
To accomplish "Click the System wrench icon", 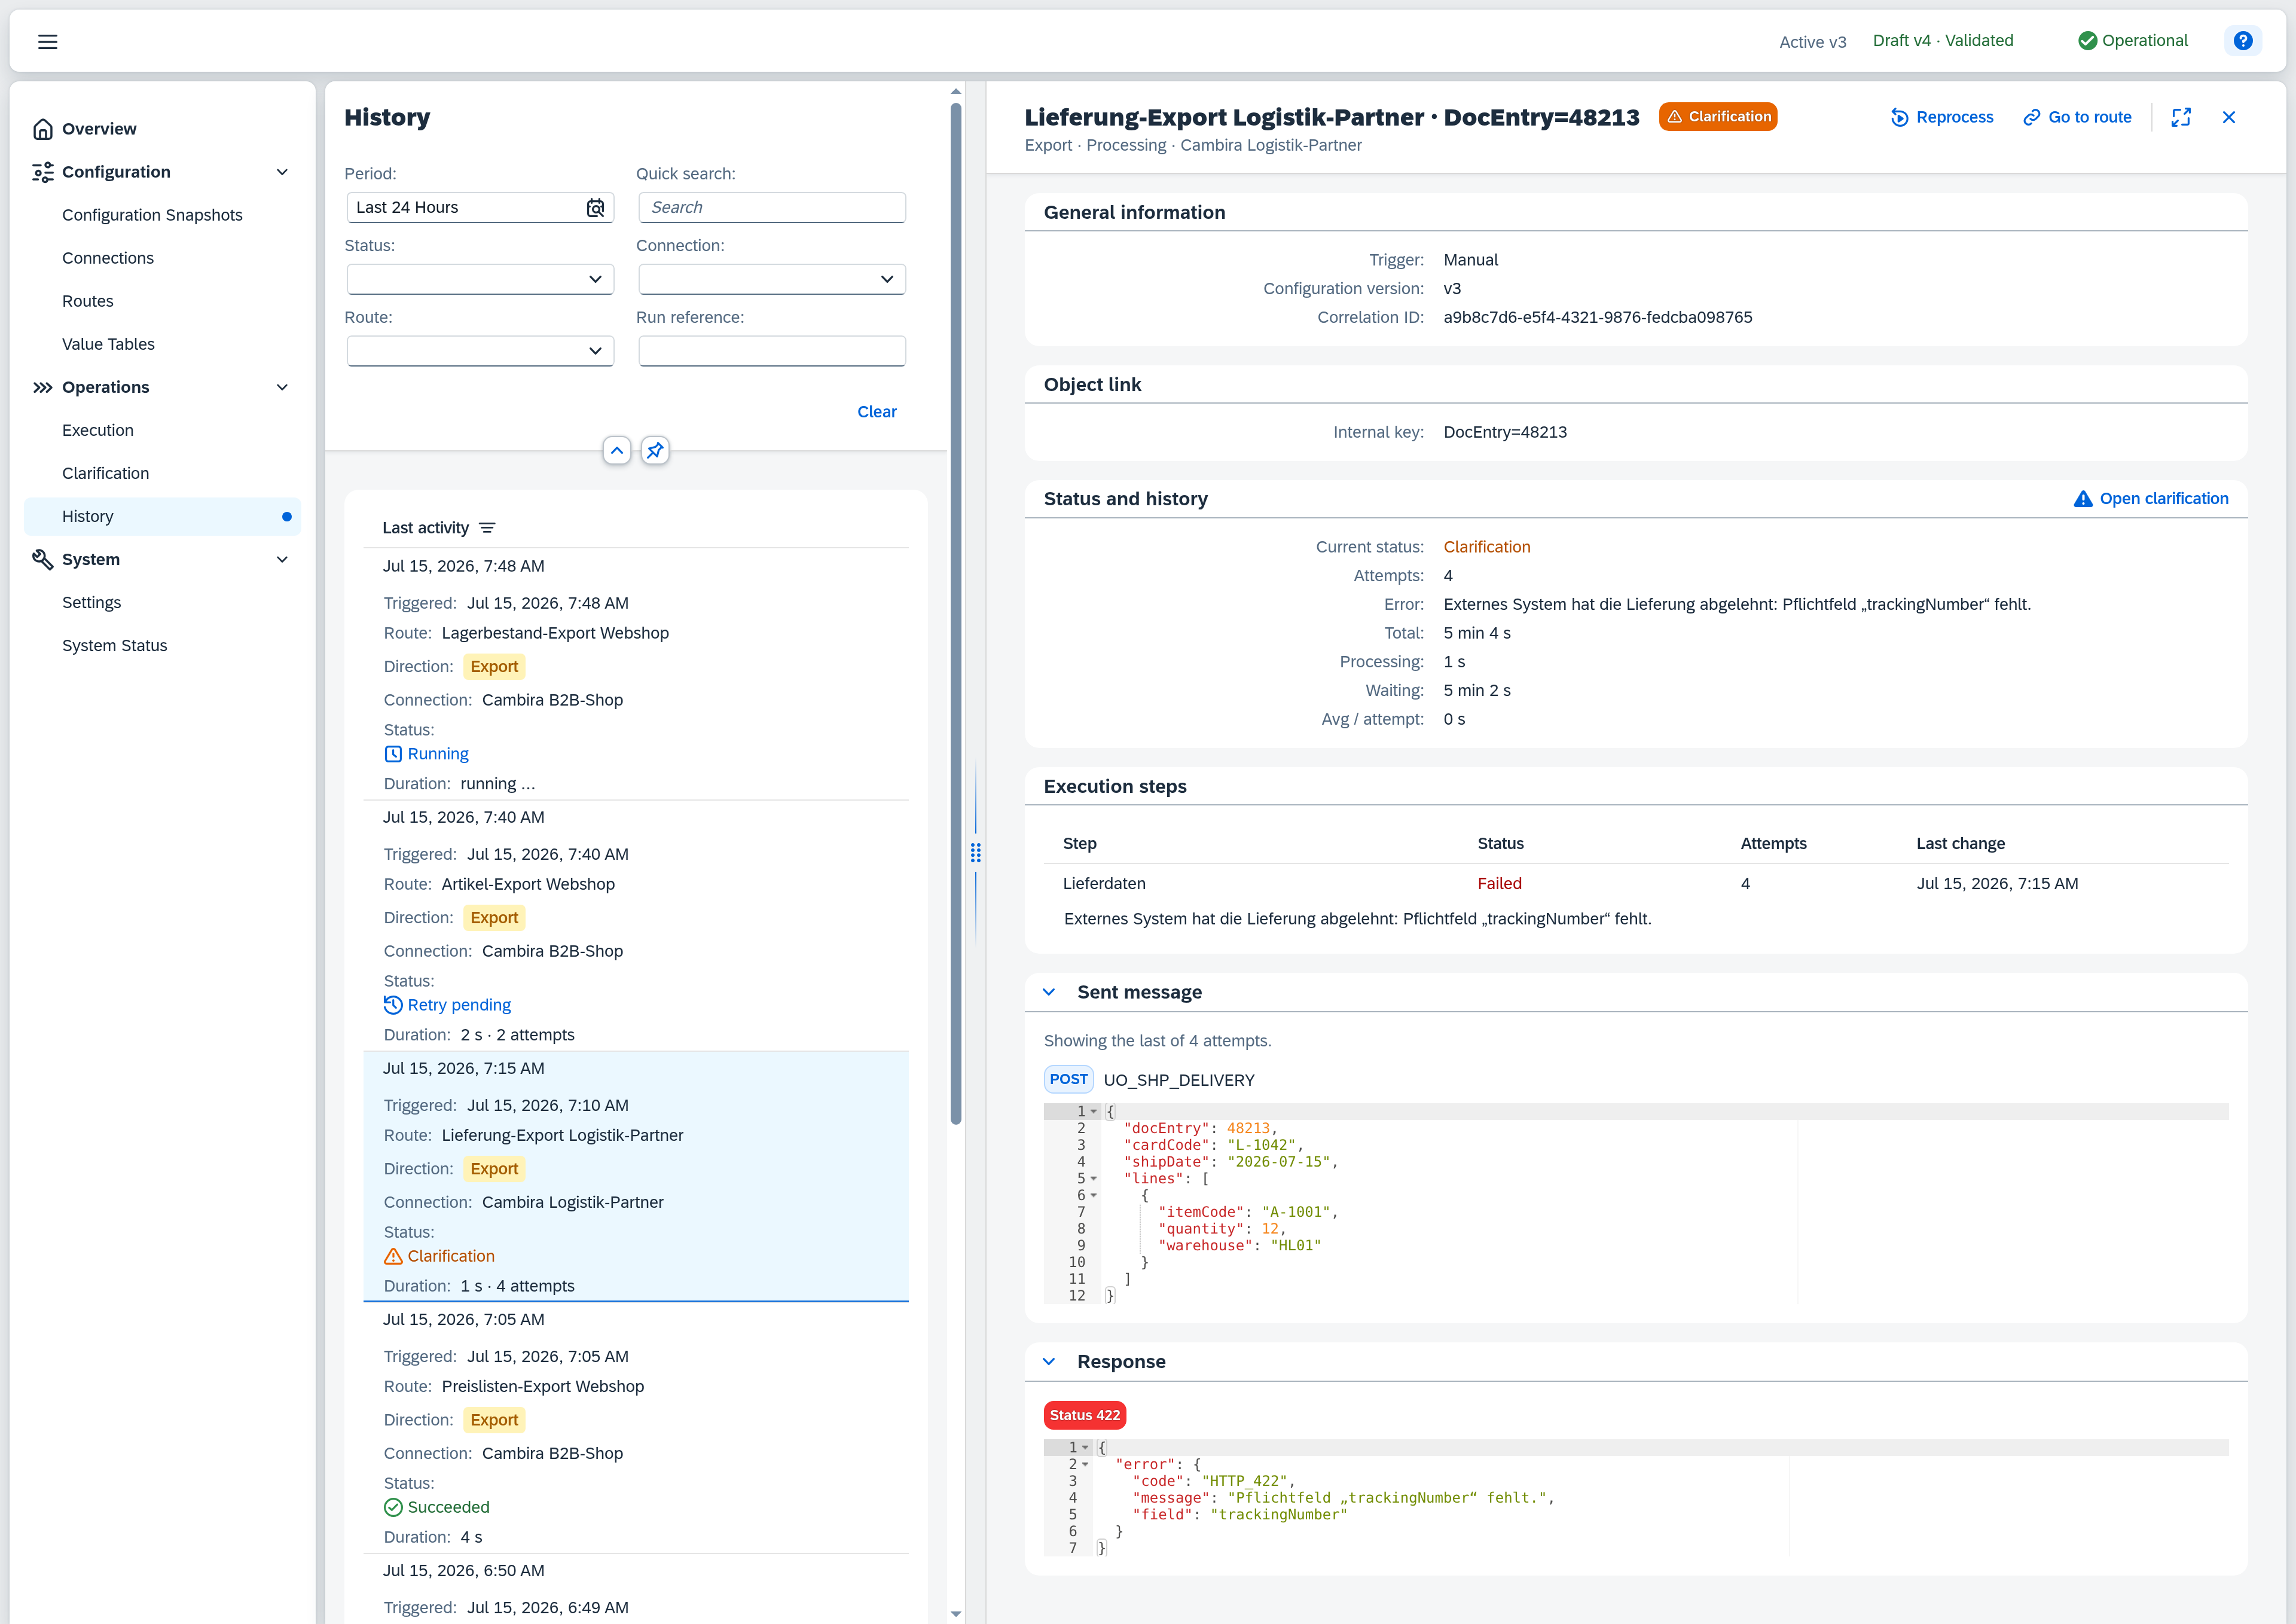I will 42,559.
